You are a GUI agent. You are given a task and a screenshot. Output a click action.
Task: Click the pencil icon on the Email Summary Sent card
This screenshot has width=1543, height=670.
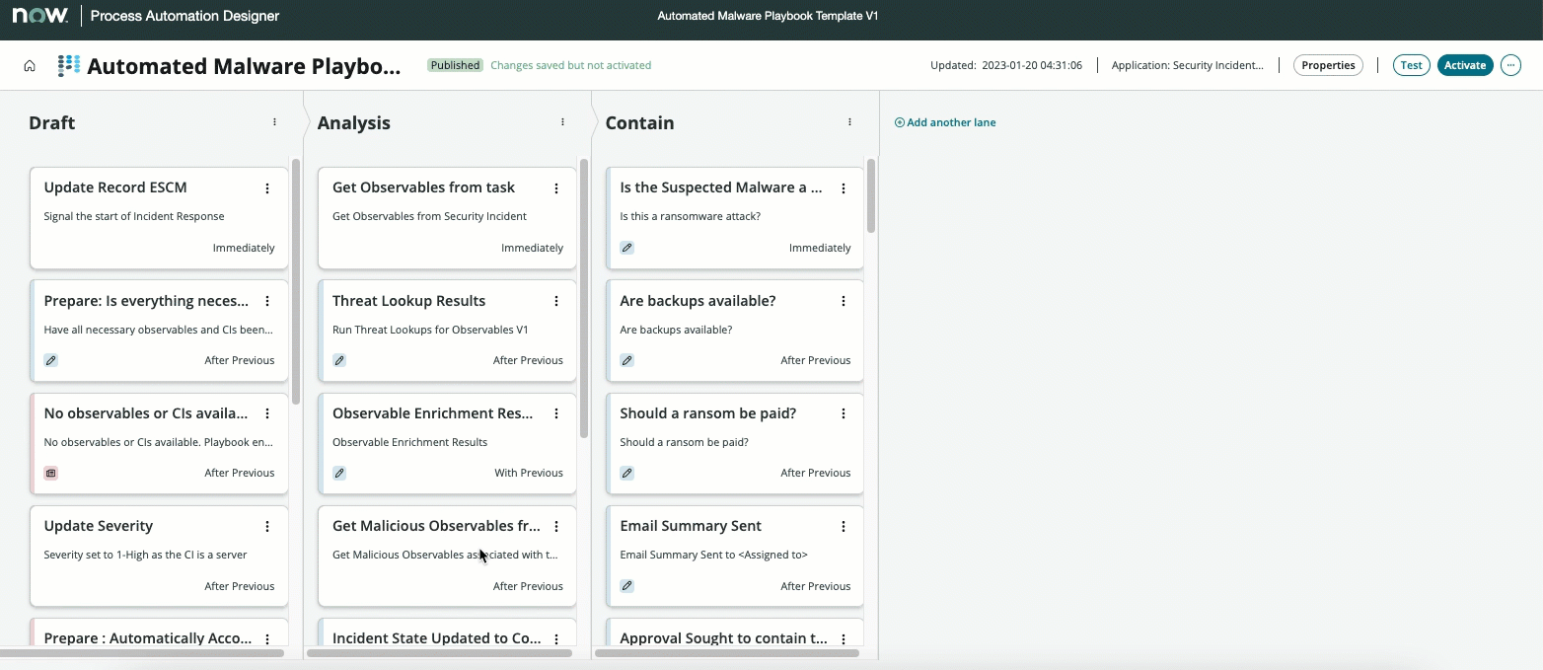pos(626,586)
